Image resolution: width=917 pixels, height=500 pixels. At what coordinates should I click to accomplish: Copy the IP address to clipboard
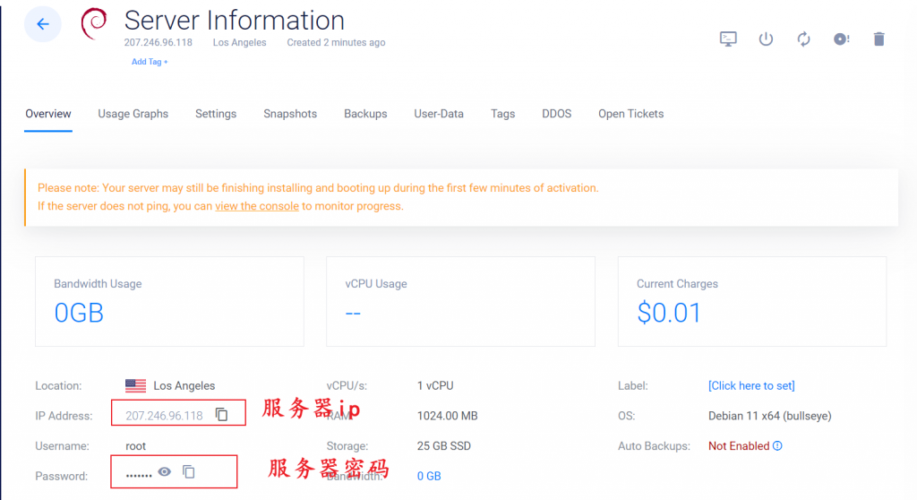coord(222,415)
